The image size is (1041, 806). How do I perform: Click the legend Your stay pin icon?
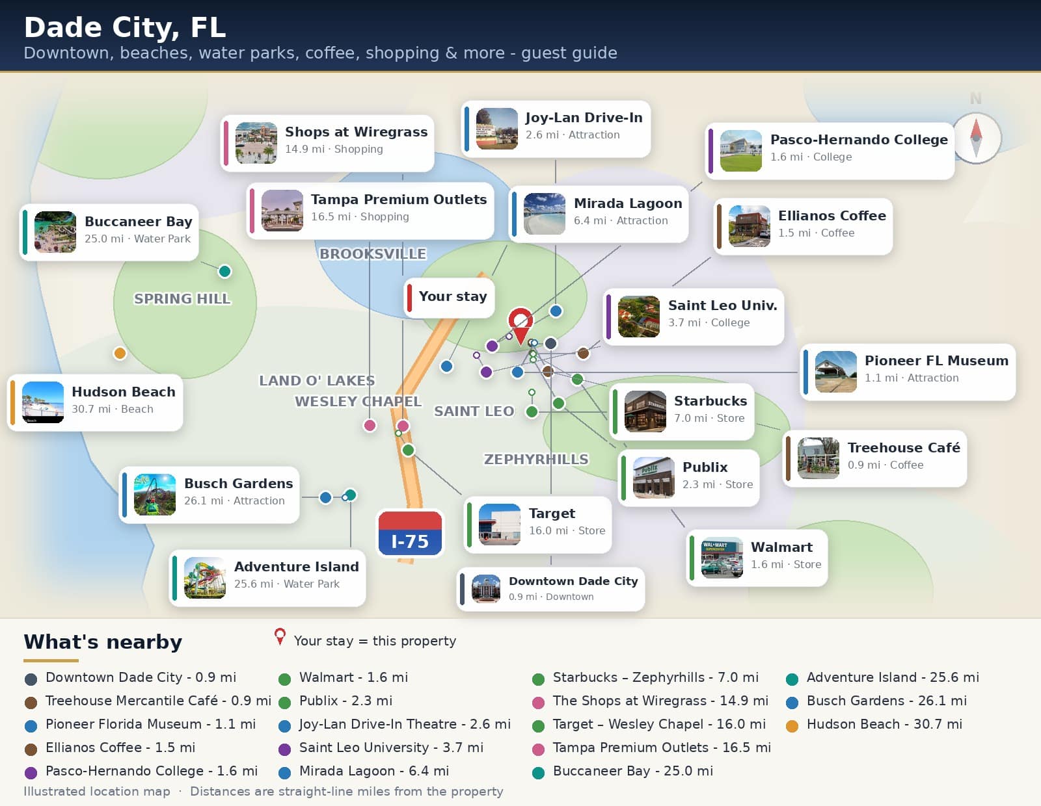[280, 636]
